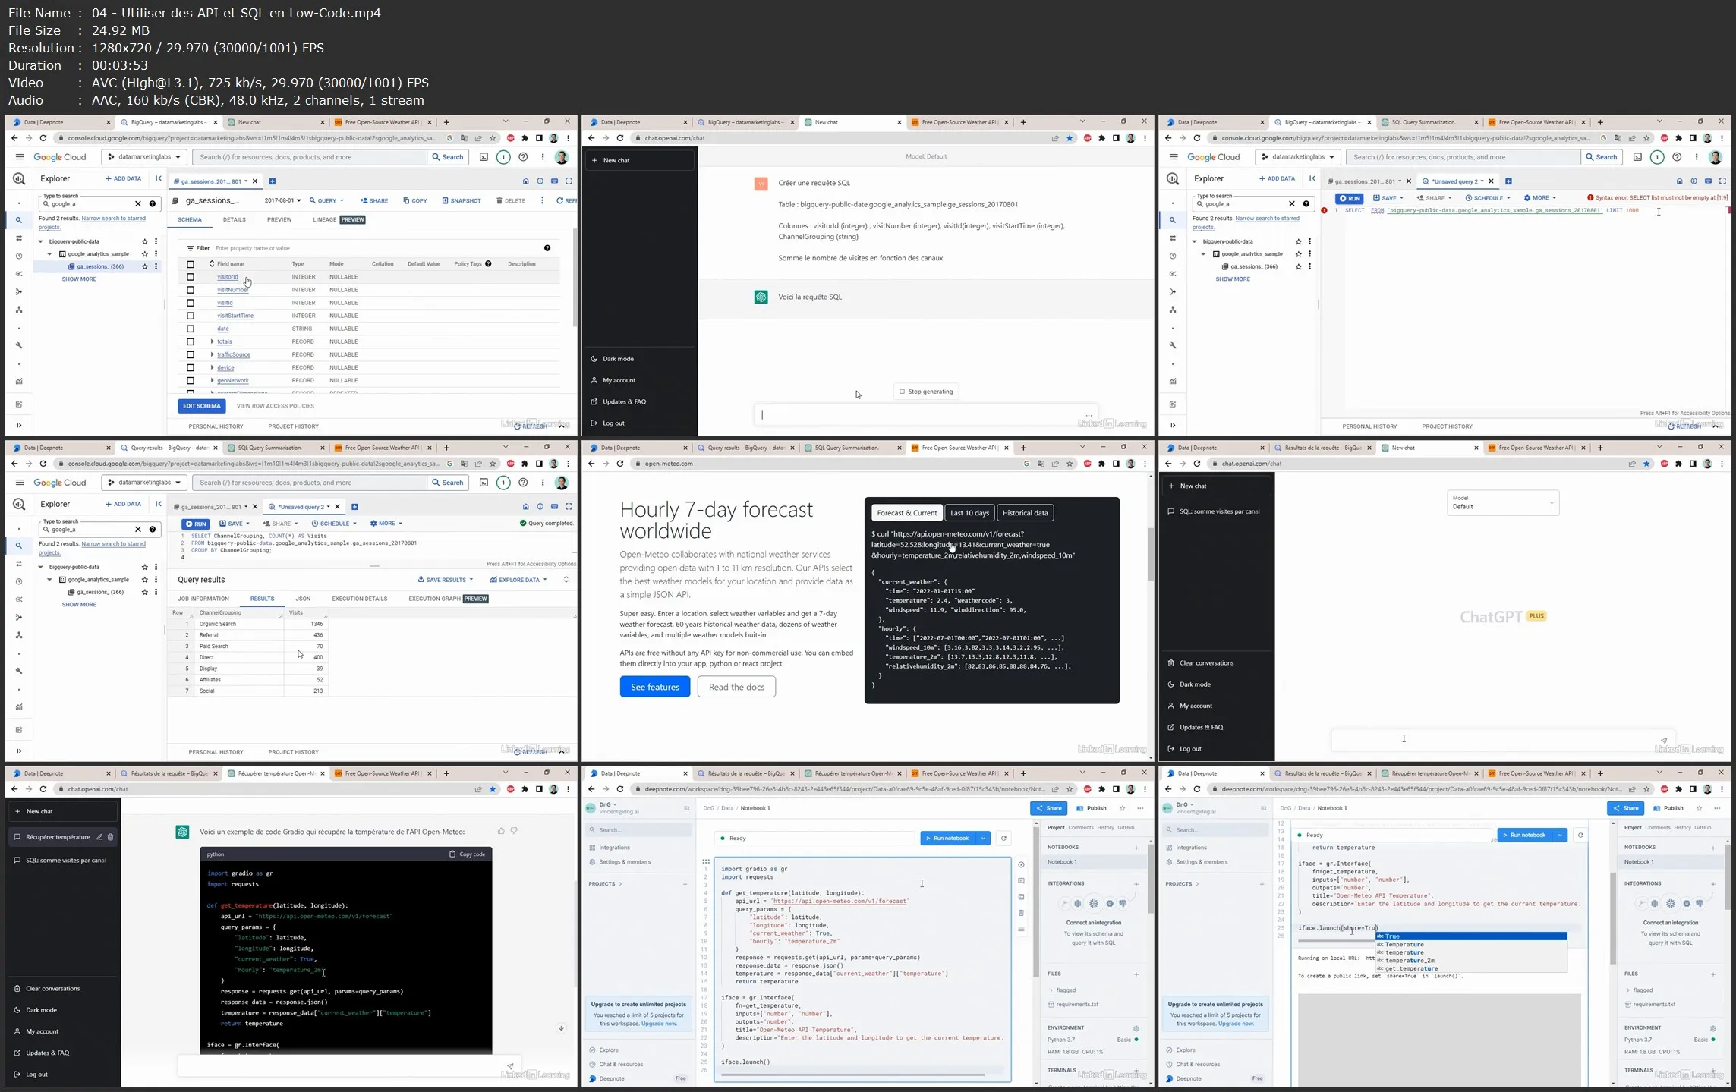Image resolution: width=1736 pixels, height=1092 pixels.
Task: Click See features on Open-Meteo
Action: 655,687
